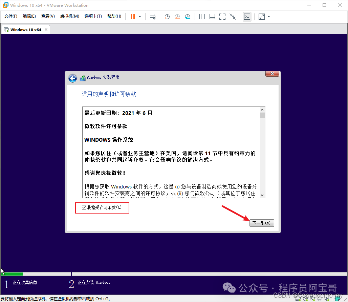Open the 帮助(H) menu
This screenshot has height=302, width=348.
pos(114,16)
